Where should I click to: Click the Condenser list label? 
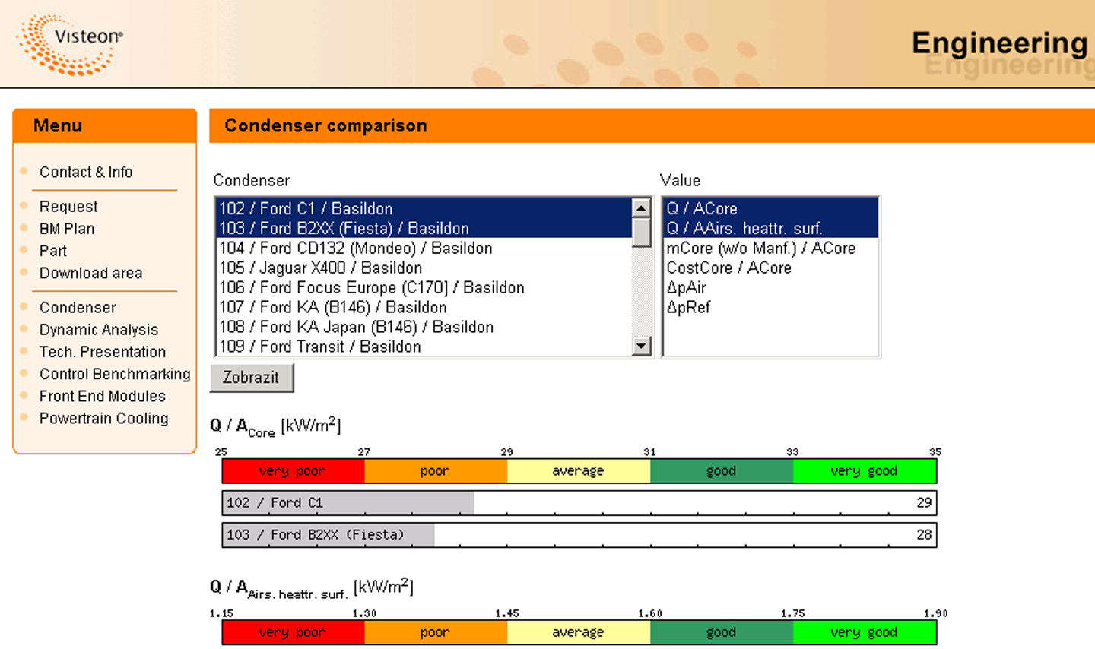click(x=251, y=181)
